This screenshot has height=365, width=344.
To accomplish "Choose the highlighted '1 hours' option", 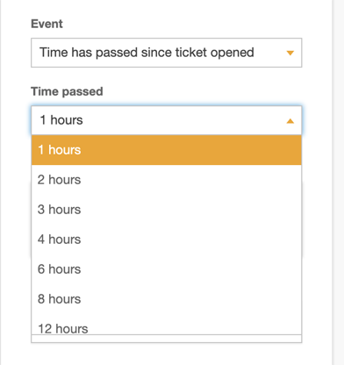I will click(167, 150).
